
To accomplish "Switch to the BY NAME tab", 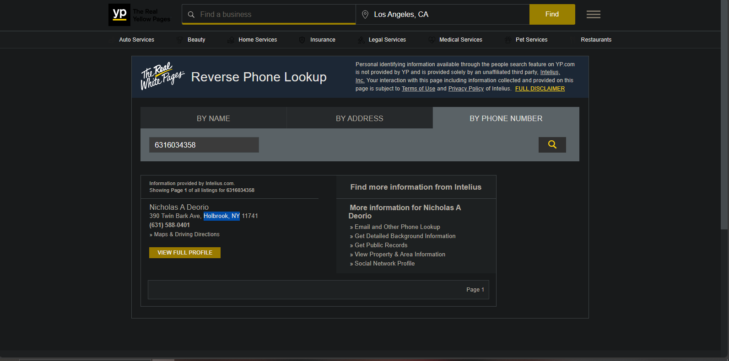I will (x=213, y=118).
